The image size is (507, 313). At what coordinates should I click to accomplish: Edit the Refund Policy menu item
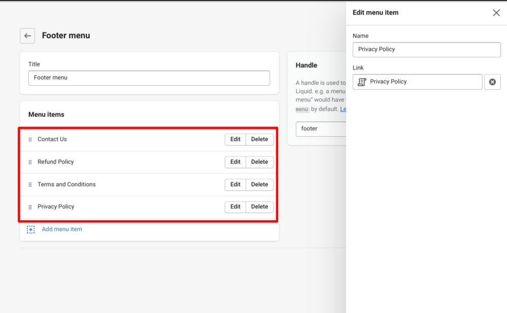[x=235, y=162]
